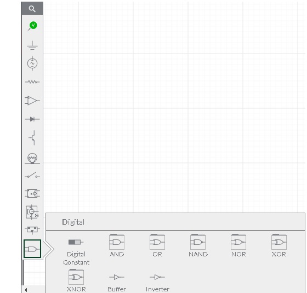Add an OR gate to the circuit

(157, 246)
